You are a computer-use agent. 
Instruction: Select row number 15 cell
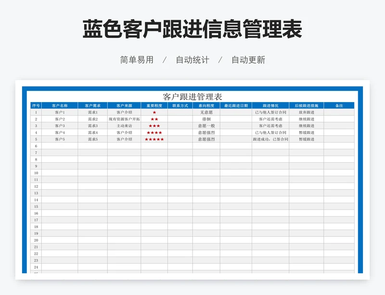[x=36, y=206]
